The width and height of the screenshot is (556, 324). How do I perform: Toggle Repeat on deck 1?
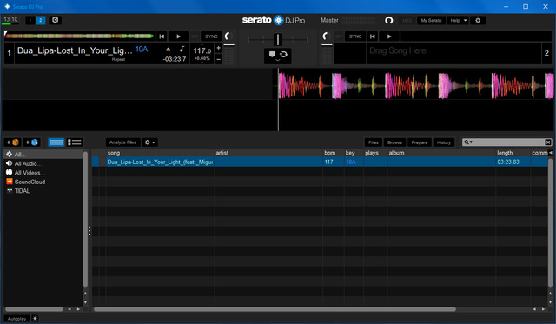point(118,59)
